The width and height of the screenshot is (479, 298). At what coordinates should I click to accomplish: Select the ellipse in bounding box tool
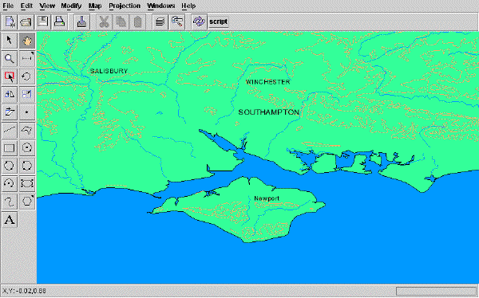tap(27, 183)
